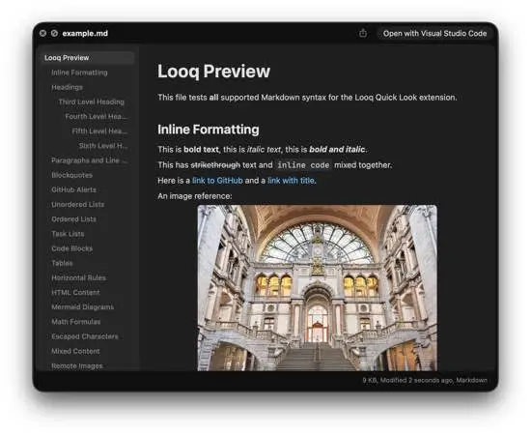
Task: Follow the 'link with title' hyperlink
Action: (292, 181)
